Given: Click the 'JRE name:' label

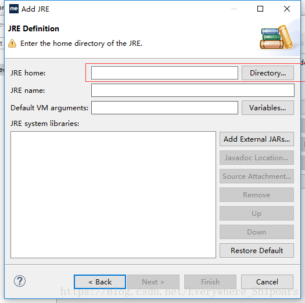Looking at the screenshot, I should coord(28,91).
